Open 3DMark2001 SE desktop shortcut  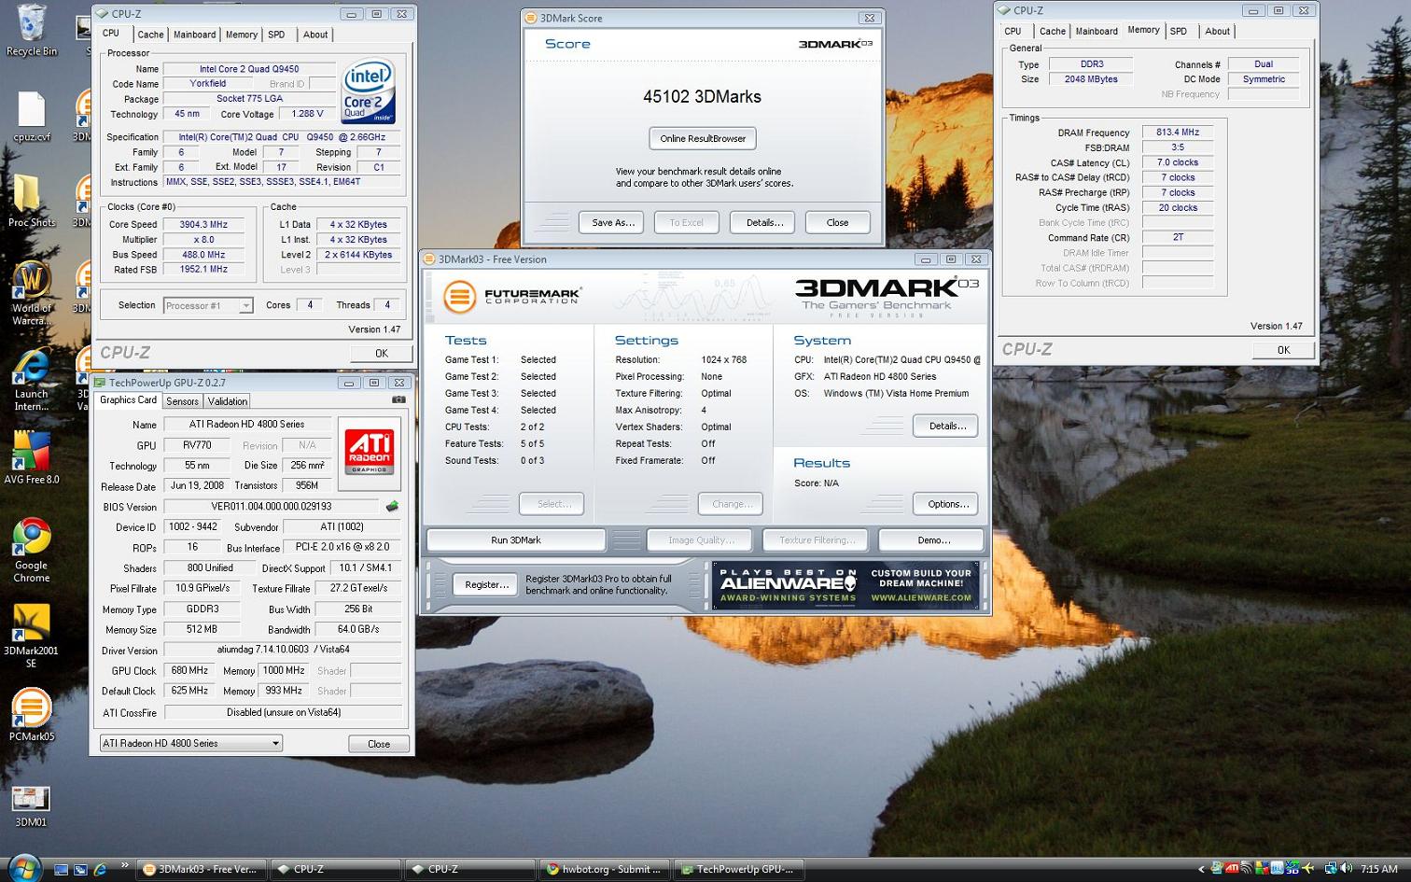pos(31,636)
